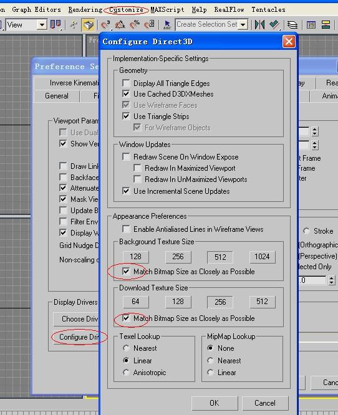Open the Create Selection Set dropdown
338x415 pixels.
click(x=243, y=25)
